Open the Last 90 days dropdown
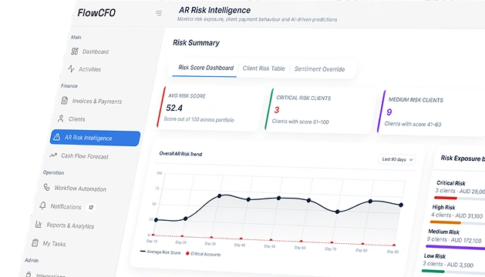 click(x=397, y=159)
